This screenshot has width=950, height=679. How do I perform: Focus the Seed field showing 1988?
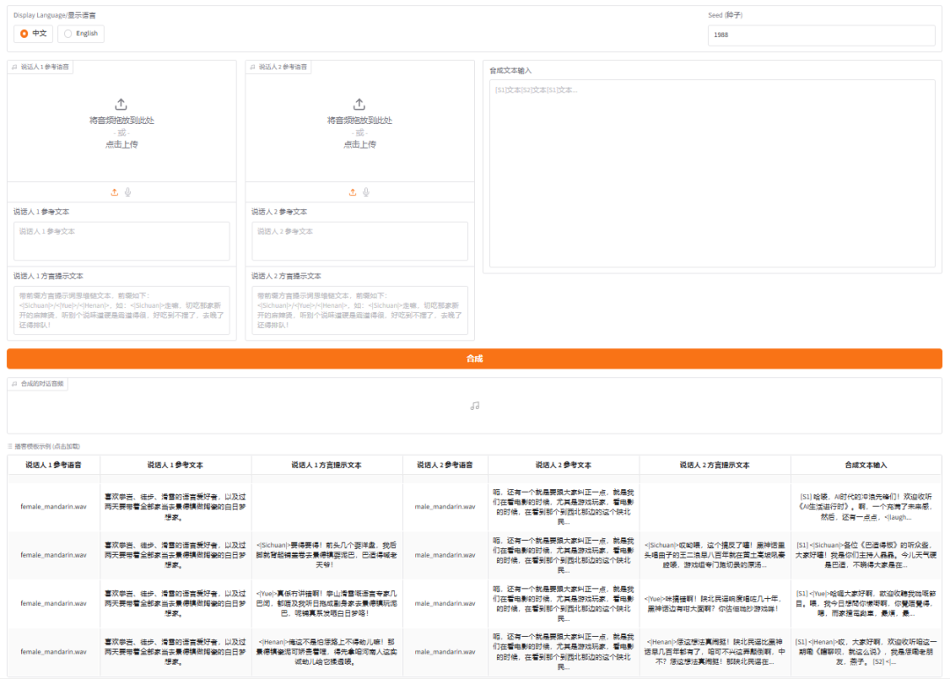(821, 35)
